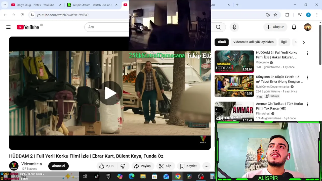The width and height of the screenshot is (322, 181).
Task: Open Microsoft Edge from the taskbar
Action: pos(132,176)
